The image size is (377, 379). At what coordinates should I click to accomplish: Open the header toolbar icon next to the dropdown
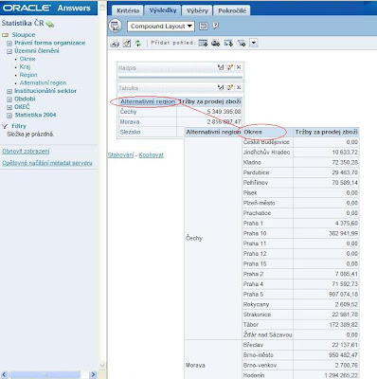coord(204,26)
